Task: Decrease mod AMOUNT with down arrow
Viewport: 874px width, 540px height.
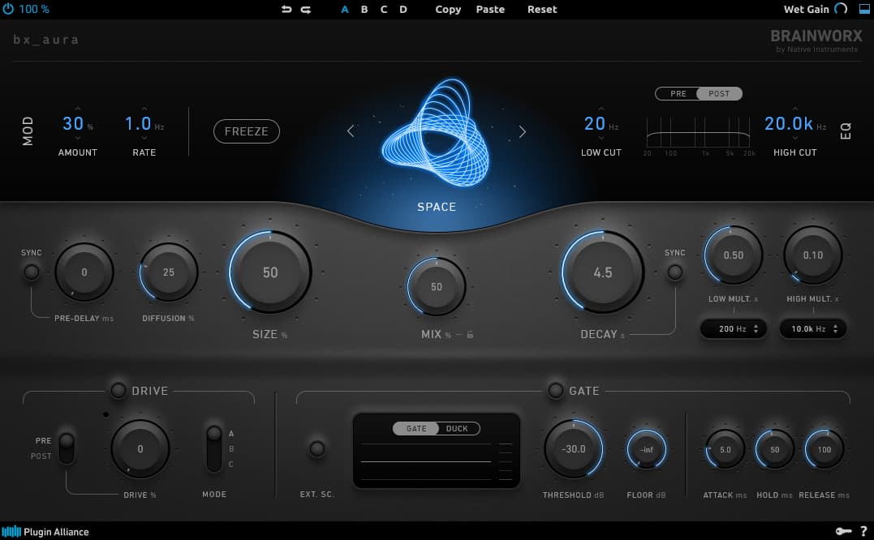Action: coord(78,138)
